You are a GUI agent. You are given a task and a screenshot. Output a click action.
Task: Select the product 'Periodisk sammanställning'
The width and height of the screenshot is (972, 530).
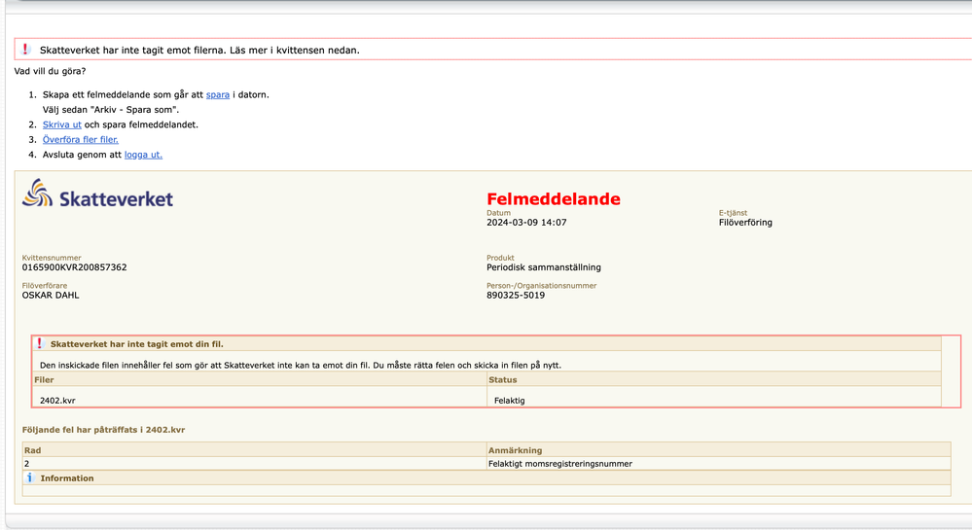click(544, 267)
